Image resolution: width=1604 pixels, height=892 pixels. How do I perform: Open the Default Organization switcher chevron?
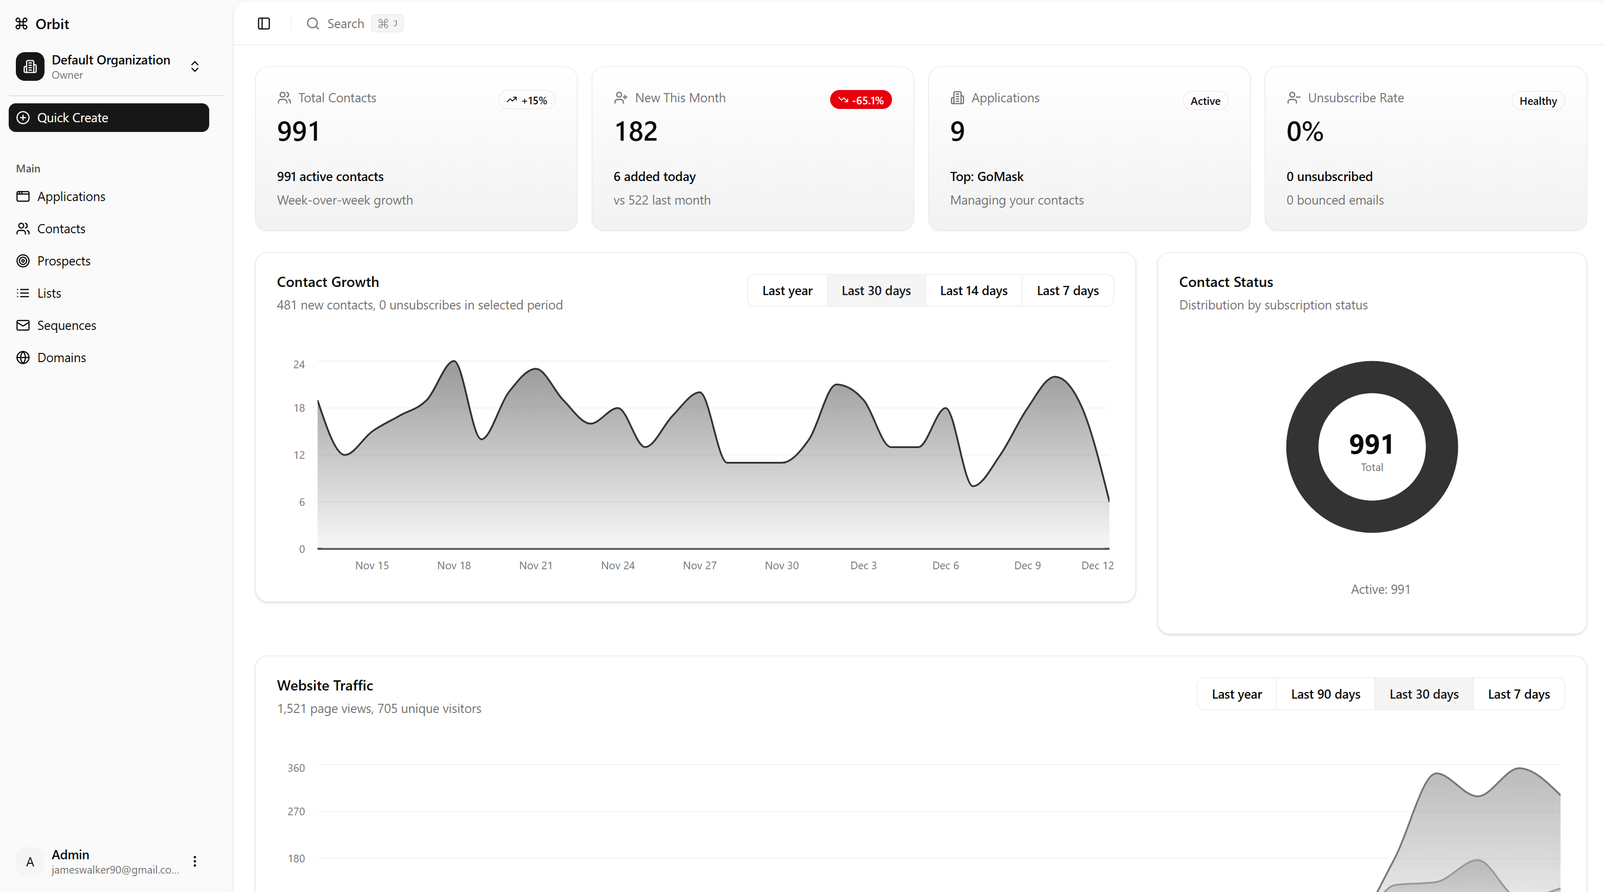(x=194, y=66)
